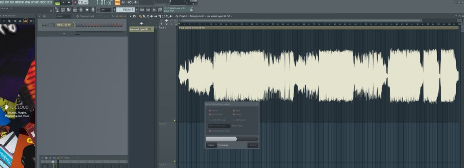This screenshot has height=168, width=464.
Task: Click the Alt modifier button
Action: tap(154, 9)
